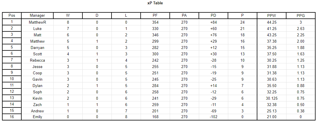Select the PF cell showing 354

pyautogui.click(x=155, y=22)
